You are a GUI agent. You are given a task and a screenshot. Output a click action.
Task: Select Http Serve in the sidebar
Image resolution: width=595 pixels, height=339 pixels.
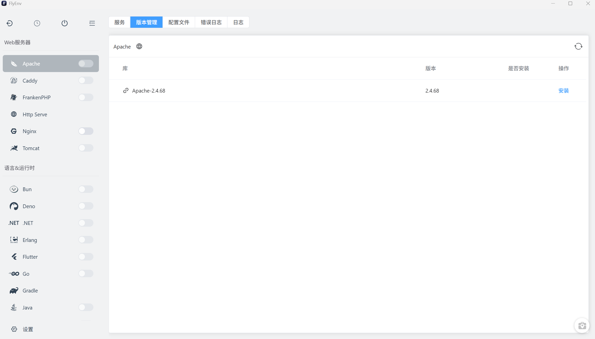(x=51, y=114)
